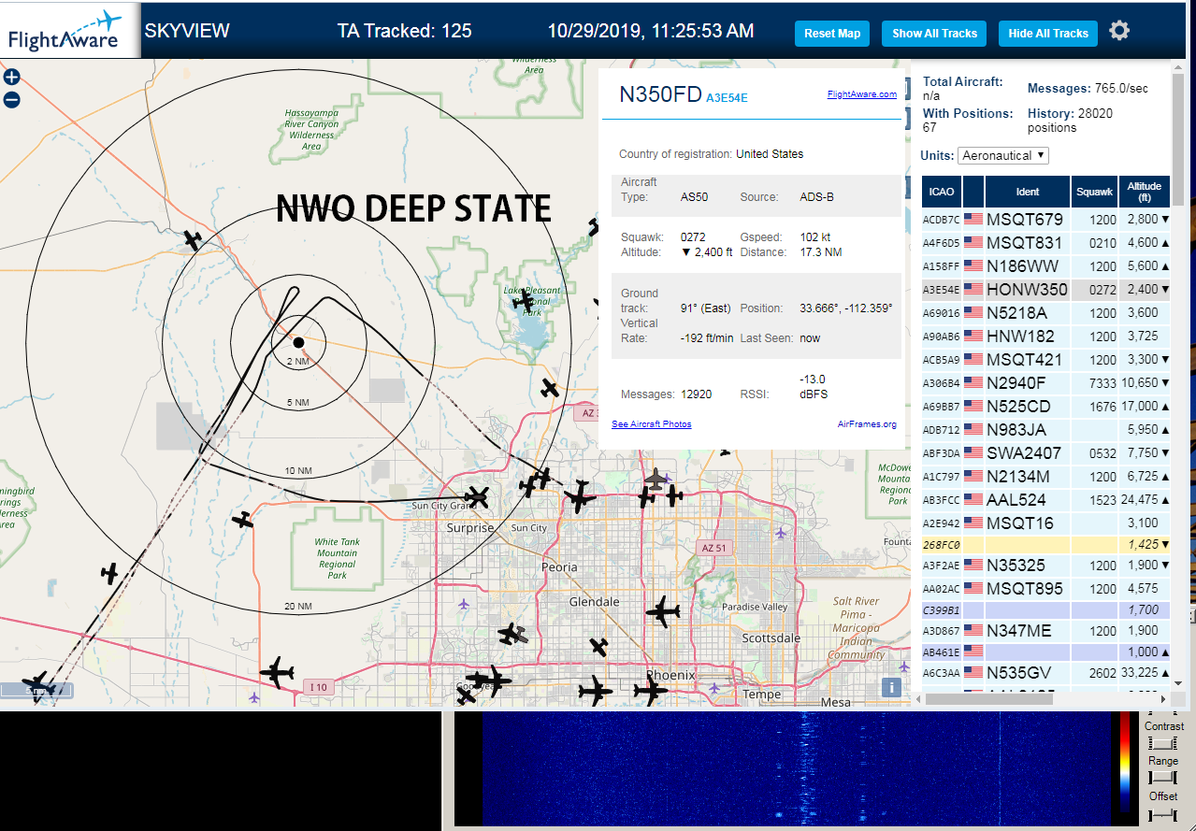
Task: Select the yellow 268FC0 table row
Action: (x=1046, y=544)
